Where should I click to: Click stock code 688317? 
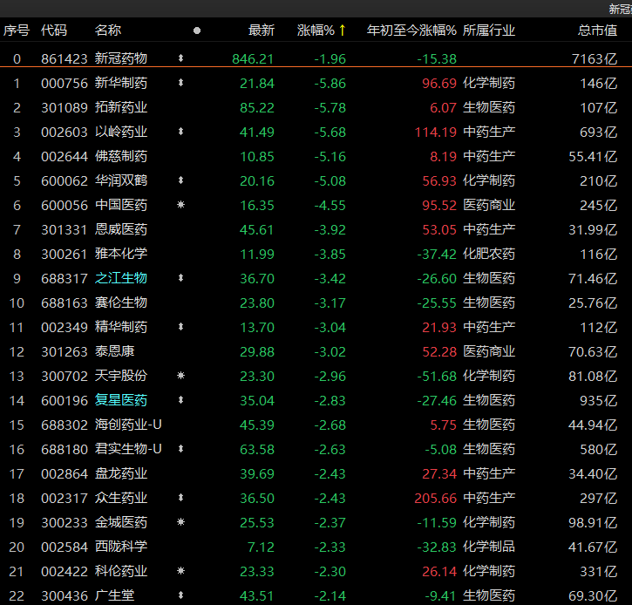pyautogui.click(x=65, y=278)
